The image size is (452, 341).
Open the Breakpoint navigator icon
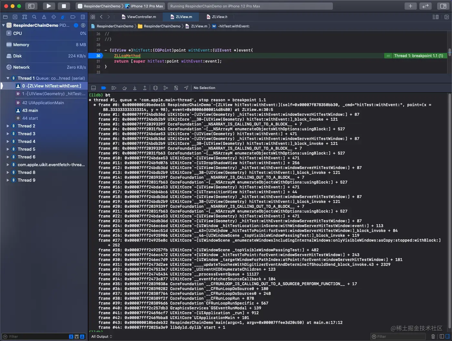point(73,17)
